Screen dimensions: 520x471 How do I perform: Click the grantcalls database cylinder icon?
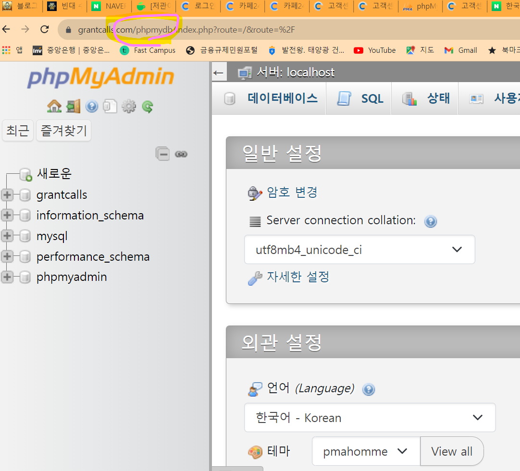pyautogui.click(x=25, y=195)
